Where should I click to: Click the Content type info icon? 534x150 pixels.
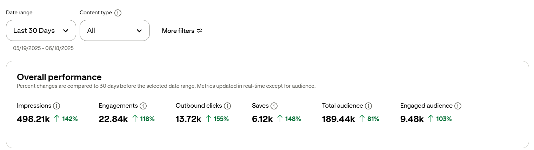coord(118,13)
